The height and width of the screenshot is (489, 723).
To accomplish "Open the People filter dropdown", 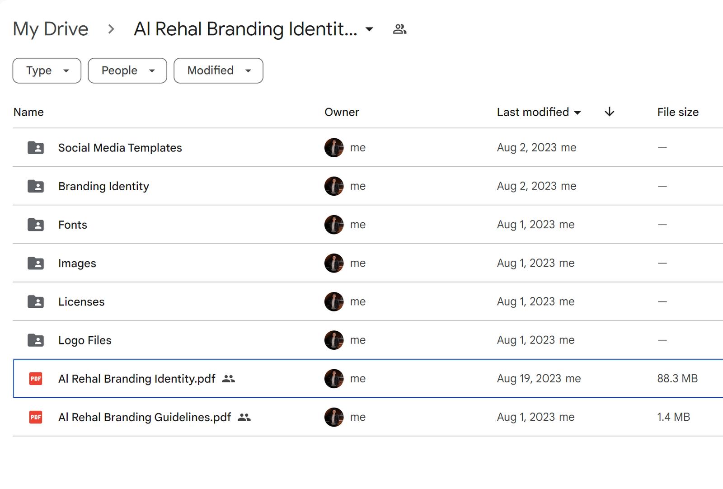I will (127, 71).
